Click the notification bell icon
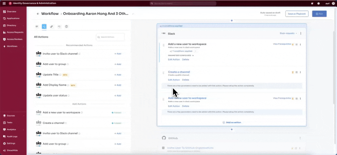Image resolution: width=337 pixels, height=155 pixels. pyautogui.click(x=312, y=4)
